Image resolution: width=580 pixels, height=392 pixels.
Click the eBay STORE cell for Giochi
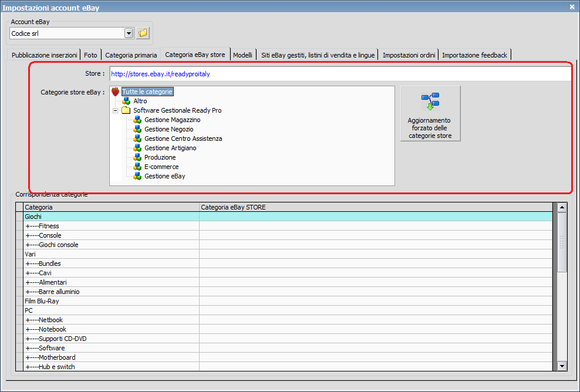(x=376, y=217)
